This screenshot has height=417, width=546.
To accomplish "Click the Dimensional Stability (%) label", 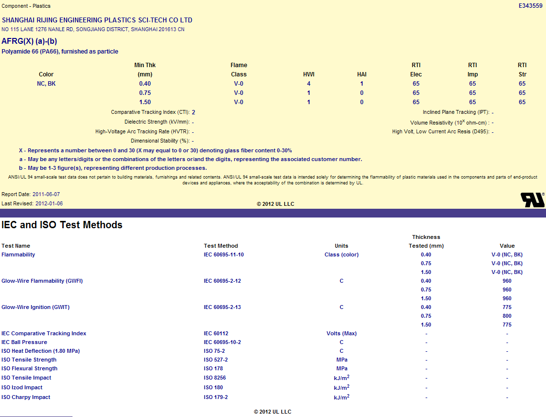I will (160, 141).
